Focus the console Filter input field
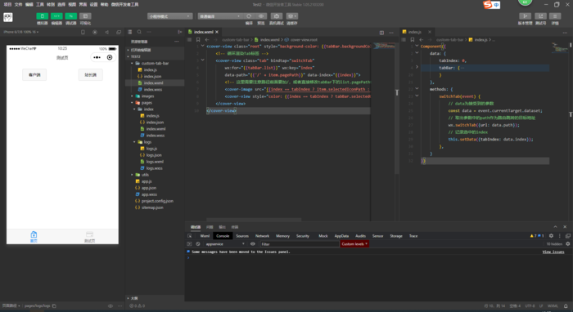This screenshot has width=573, height=312. [x=300, y=244]
